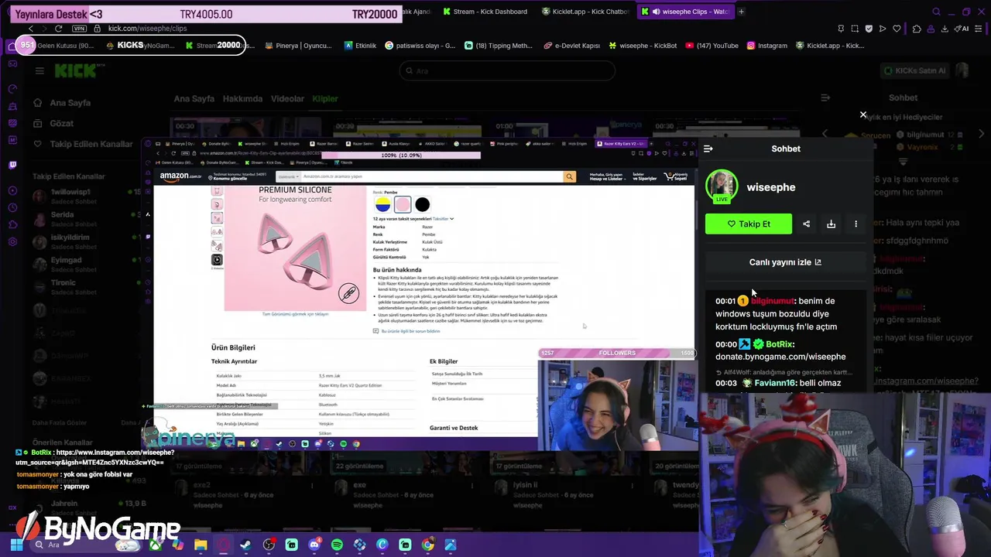
Task: Select the wiseephe Clips browser tab
Action: (684, 12)
